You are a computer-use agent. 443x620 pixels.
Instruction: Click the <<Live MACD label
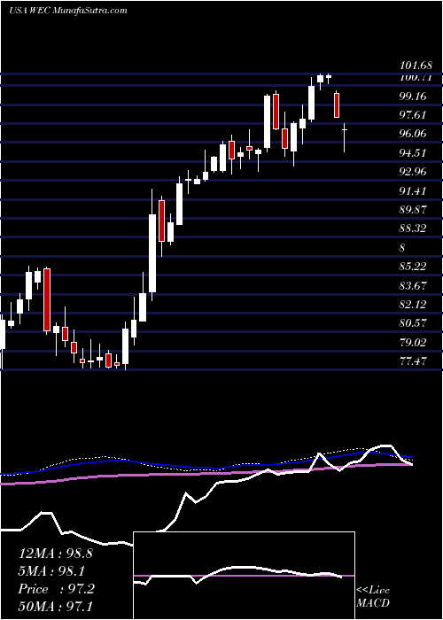click(x=373, y=597)
